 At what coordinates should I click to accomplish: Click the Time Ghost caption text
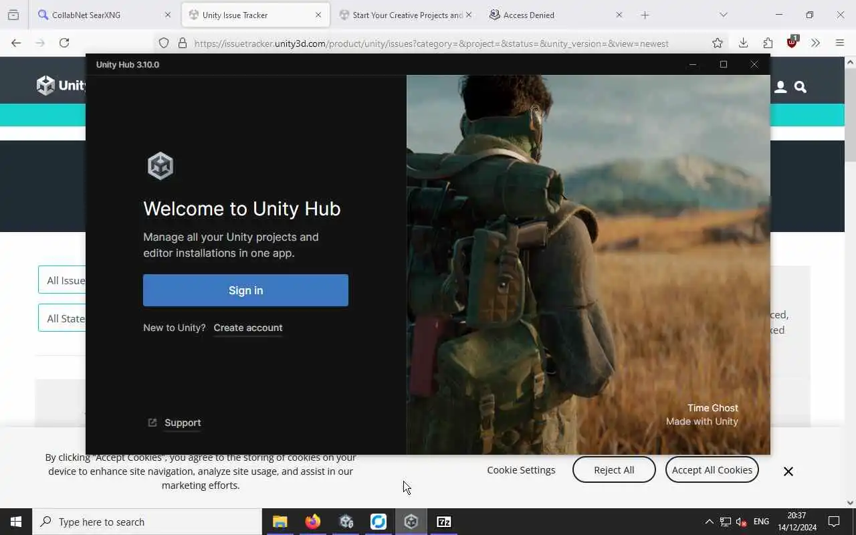point(713,408)
